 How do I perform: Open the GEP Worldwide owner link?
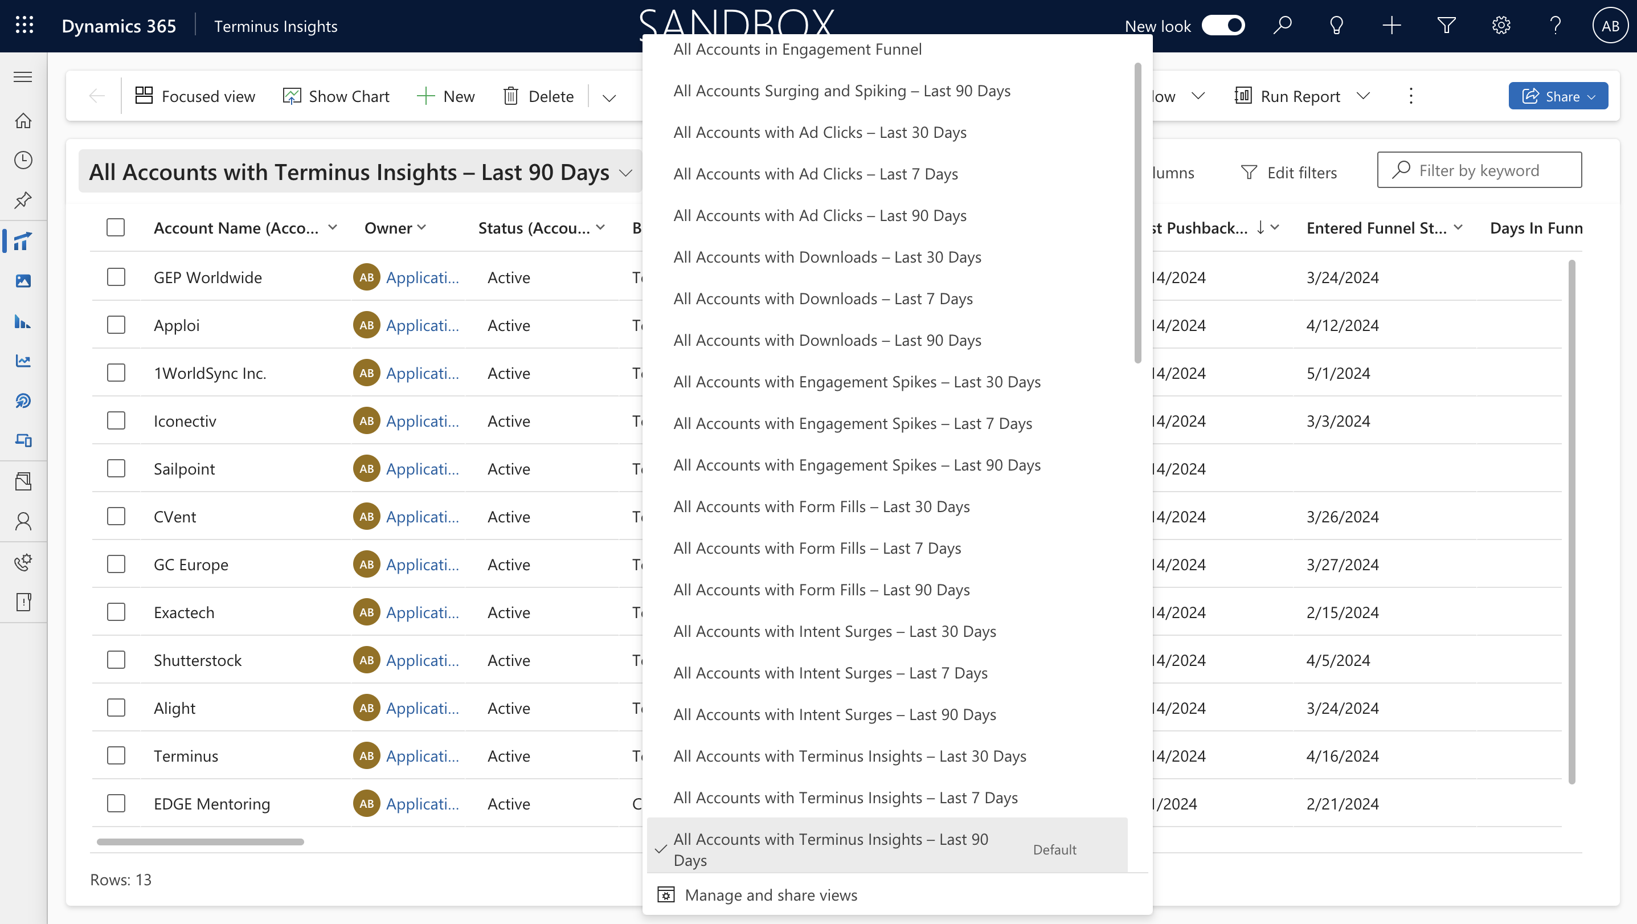(422, 277)
